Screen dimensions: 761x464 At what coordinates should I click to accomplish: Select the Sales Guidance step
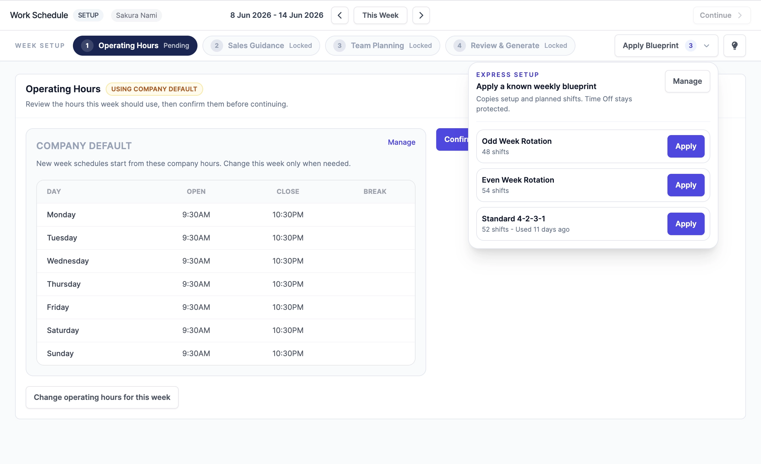pos(261,46)
